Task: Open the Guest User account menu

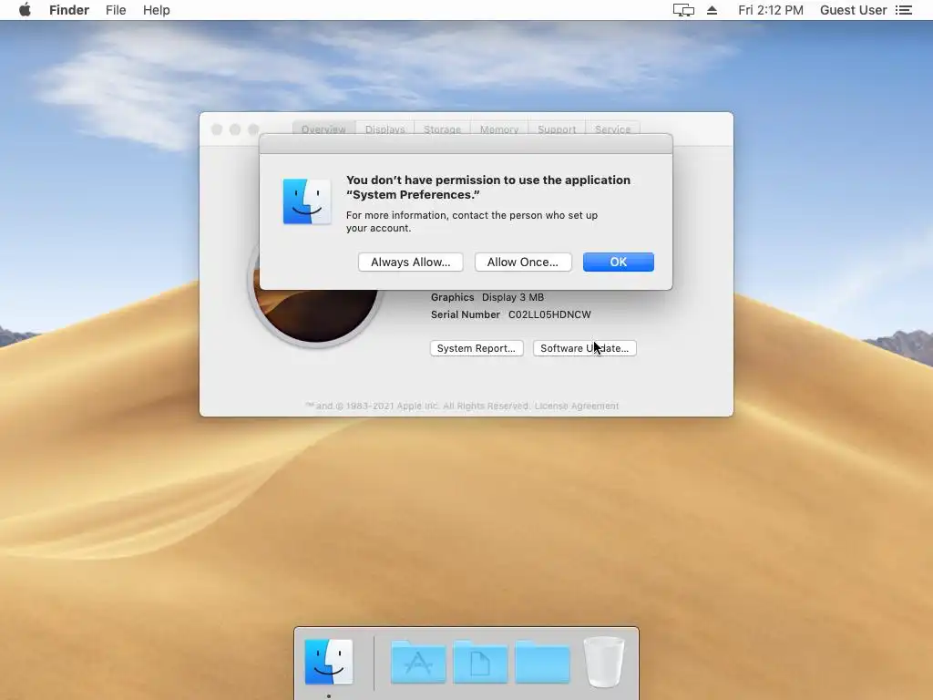Action: point(853,10)
